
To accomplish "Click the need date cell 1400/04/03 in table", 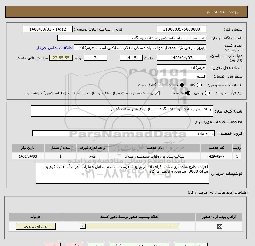I will [28, 156].
